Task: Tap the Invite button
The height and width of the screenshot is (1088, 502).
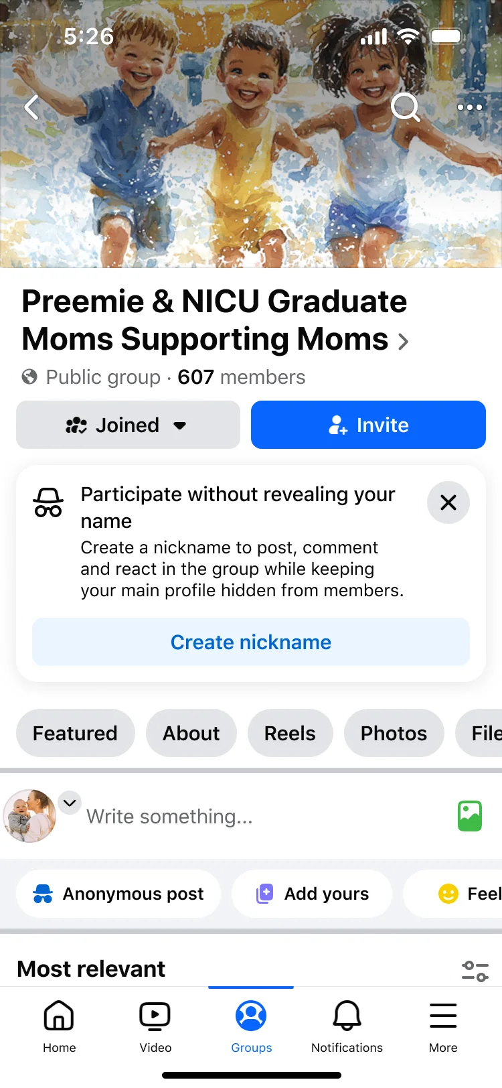Action: click(x=368, y=425)
